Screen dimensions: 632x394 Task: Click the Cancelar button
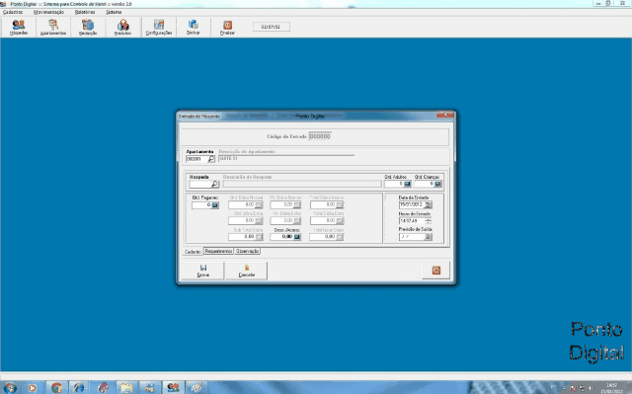tap(246, 271)
